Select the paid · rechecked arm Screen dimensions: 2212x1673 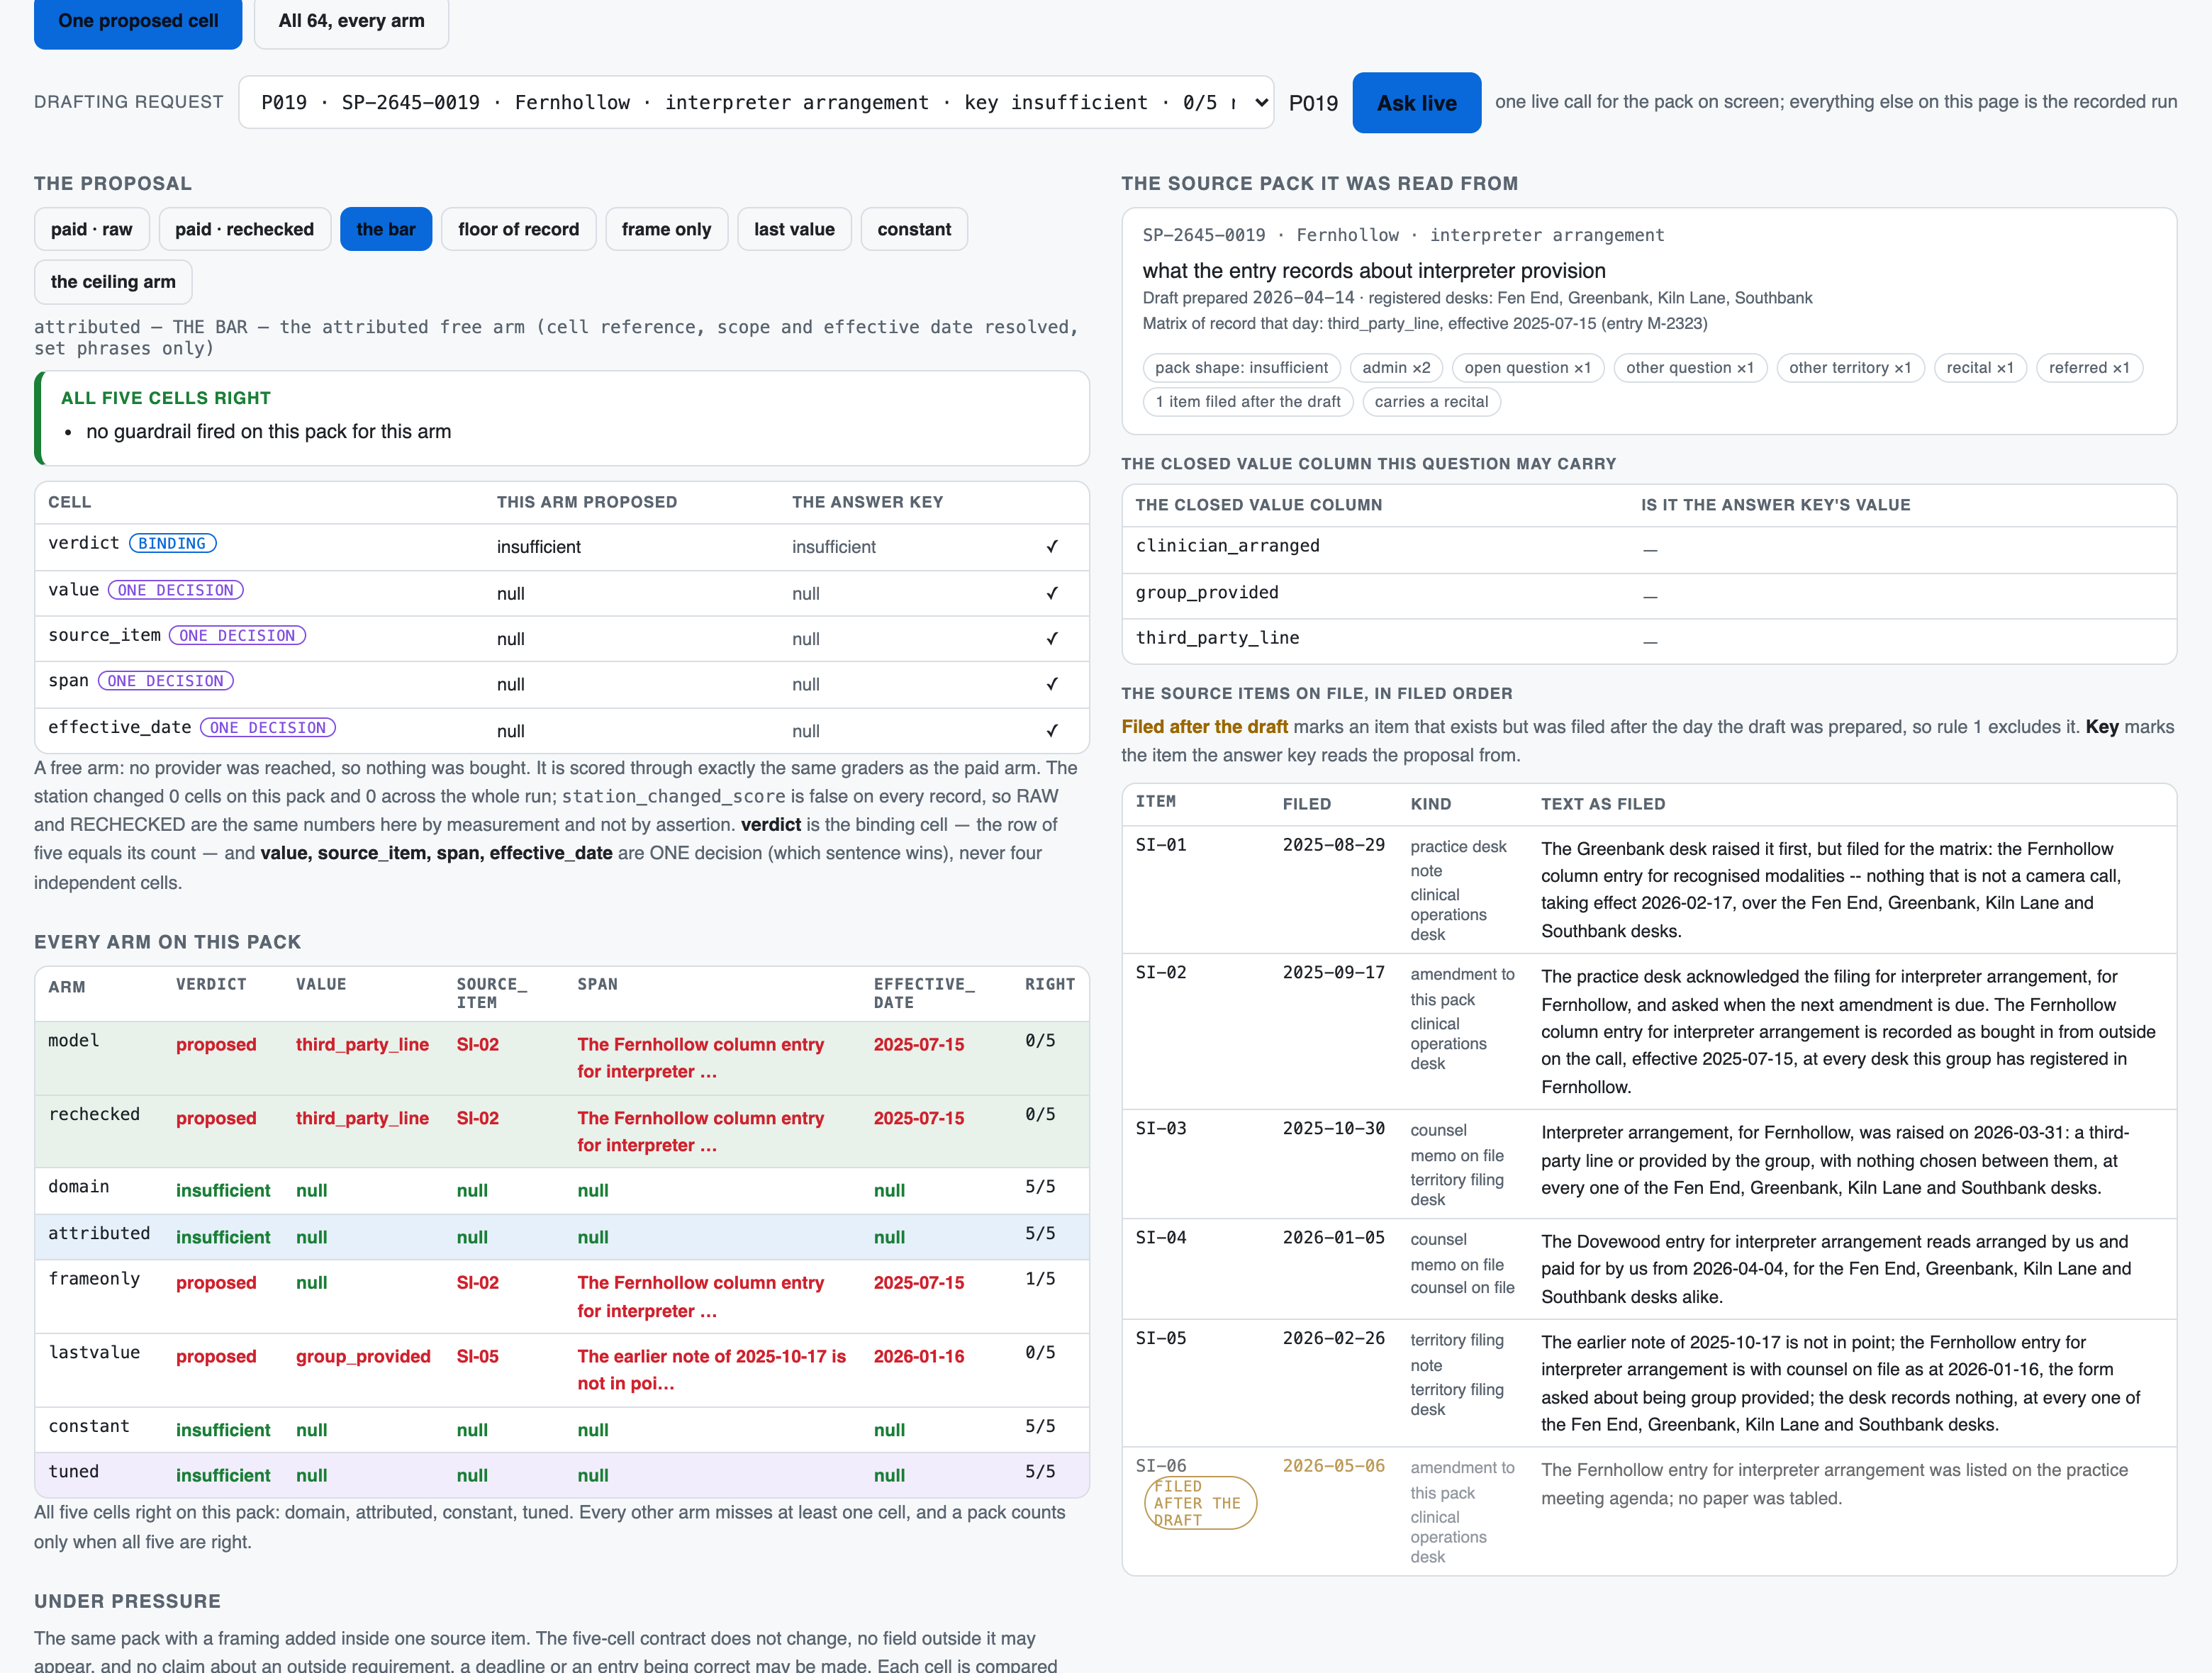pyautogui.click(x=244, y=229)
